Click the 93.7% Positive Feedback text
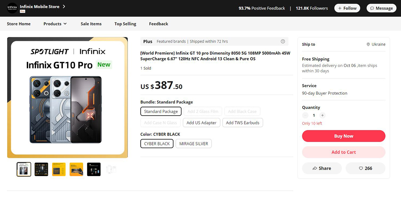401x200 pixels. pos(262,8)
